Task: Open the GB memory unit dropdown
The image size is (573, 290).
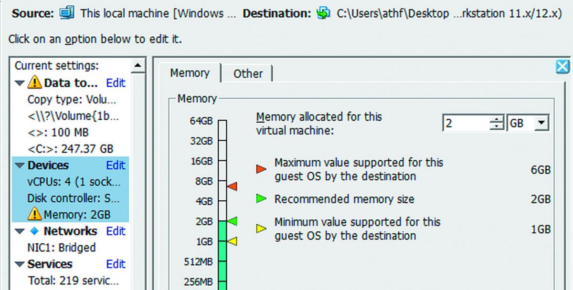Action: pos(541,124)
